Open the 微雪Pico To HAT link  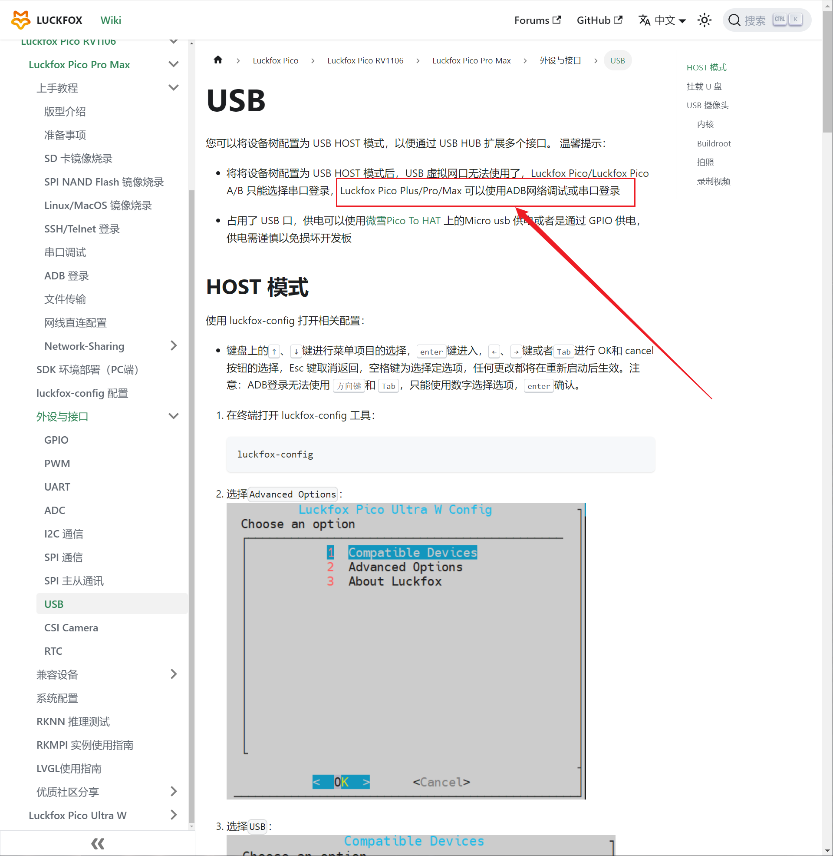point(403,221)
